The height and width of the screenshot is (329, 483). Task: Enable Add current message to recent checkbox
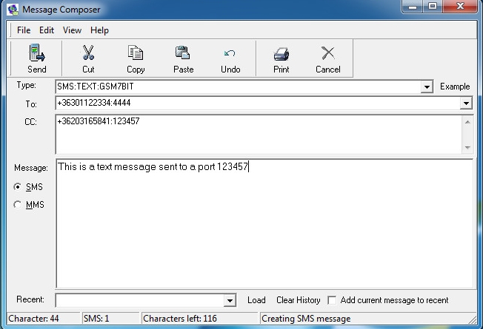pyautogui.click(x=332, y=300)
